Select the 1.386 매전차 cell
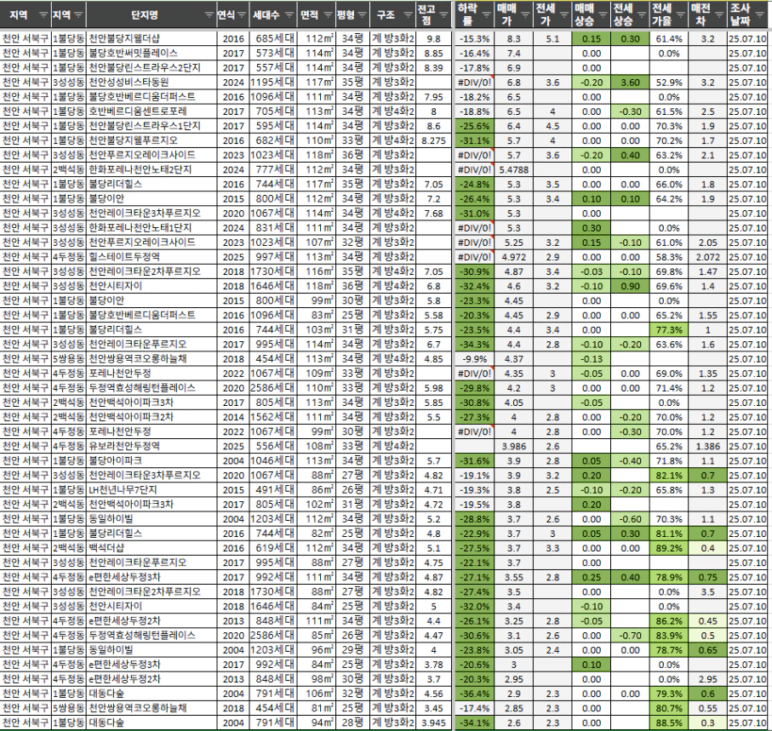This screenshot has height=731, width=772. pos(708,447)
